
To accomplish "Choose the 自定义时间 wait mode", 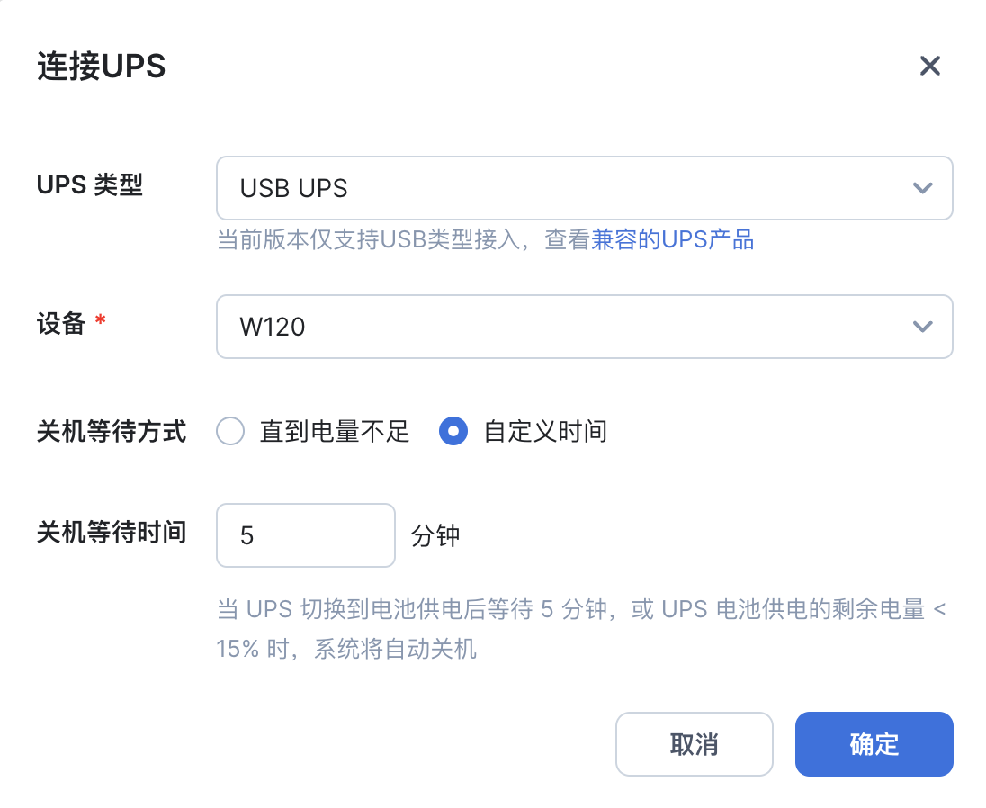I will pos(453,431).
